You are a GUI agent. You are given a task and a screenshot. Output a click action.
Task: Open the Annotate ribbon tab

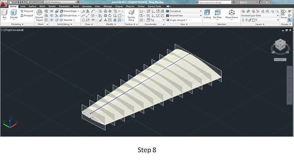coord(87,6)
